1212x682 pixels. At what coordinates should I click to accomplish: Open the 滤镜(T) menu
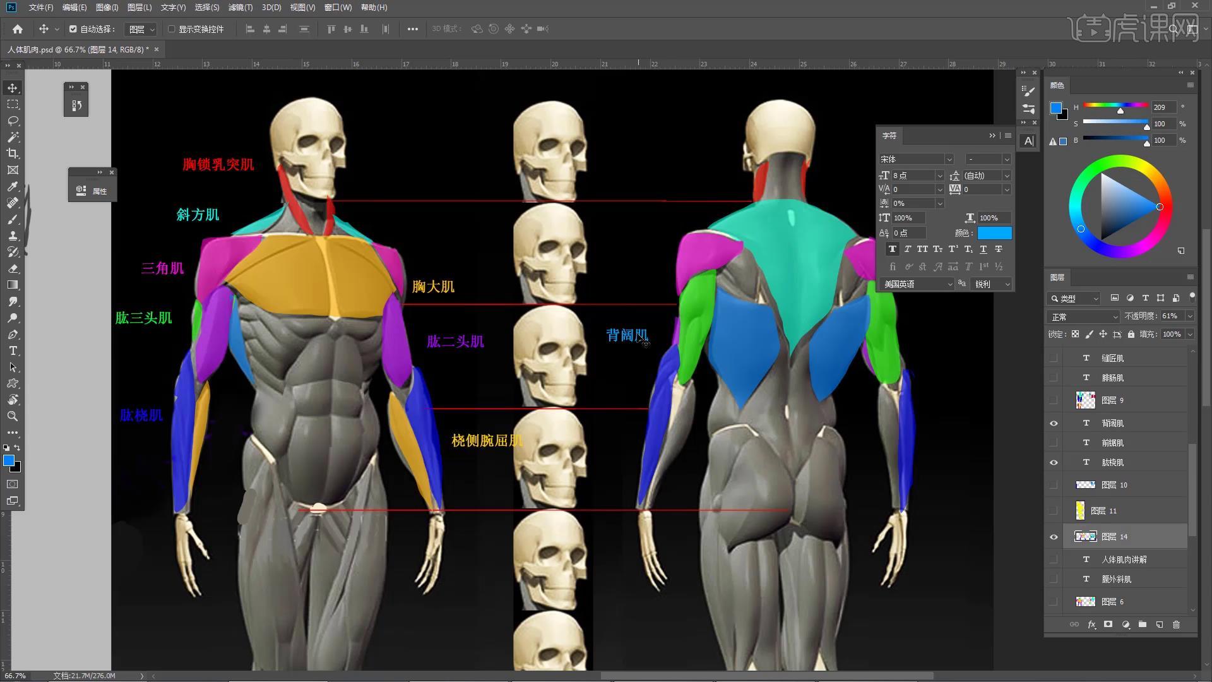coord(240,8)
